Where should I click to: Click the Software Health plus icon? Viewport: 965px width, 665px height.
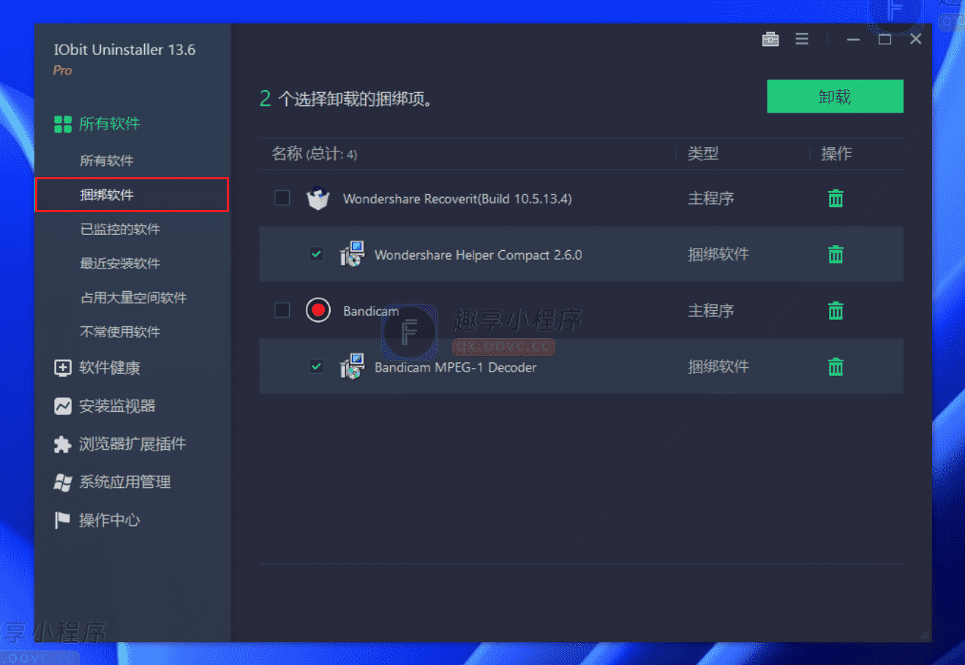click(63, 367)
